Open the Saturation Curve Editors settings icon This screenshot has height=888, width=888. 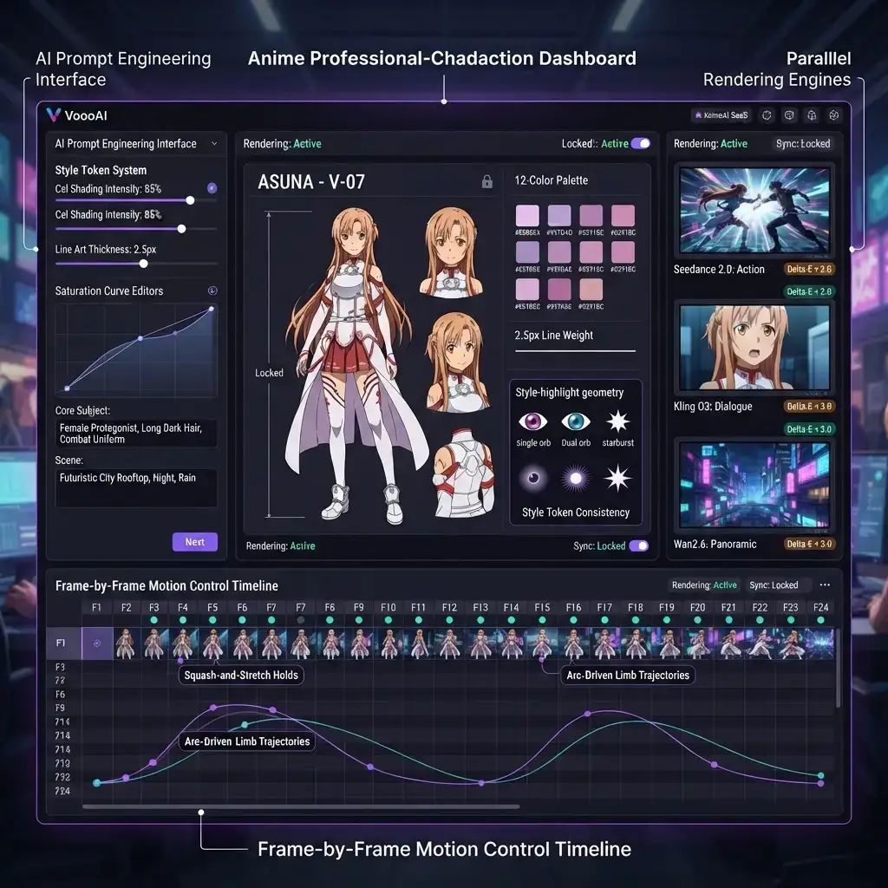coord(213,291)
